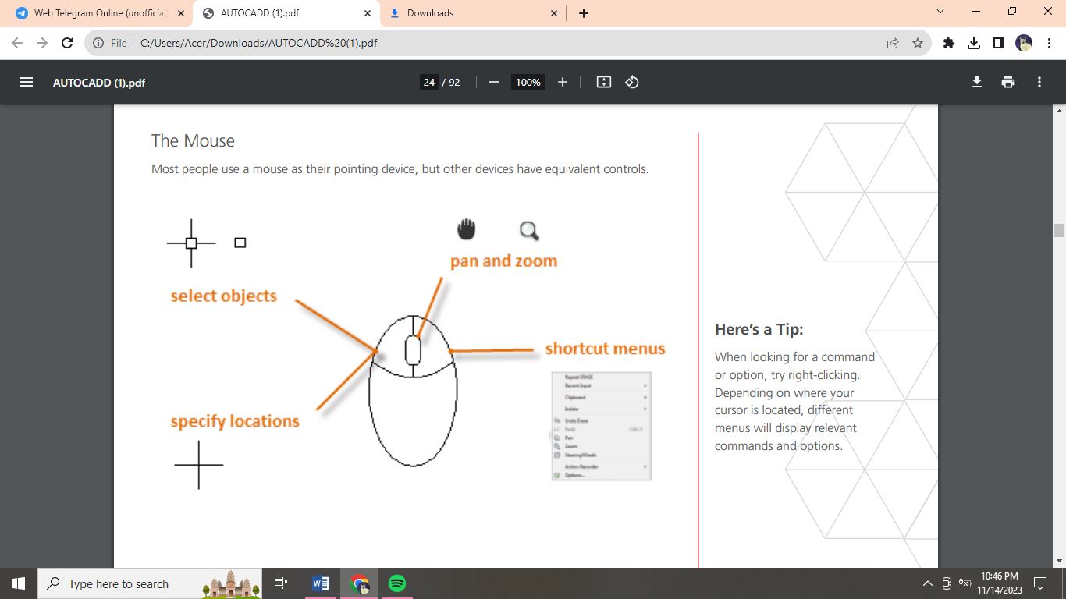Click the File site info icon
1066x599 pixels.
[99, 43]
